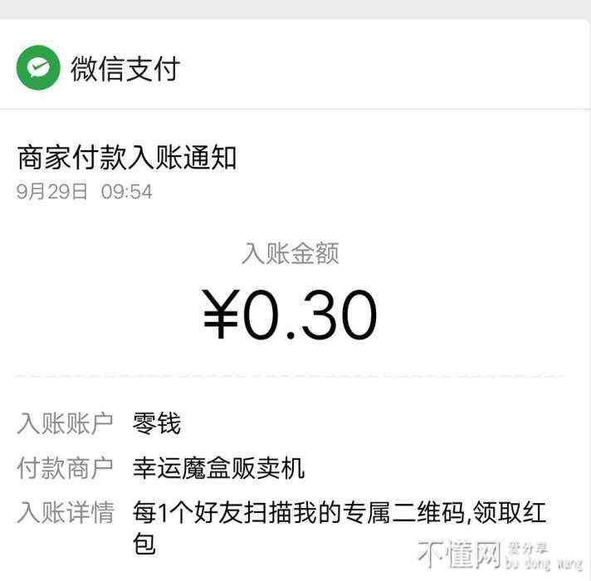Viewport: 591px width, 581px height.
Task: Click the 入账账户 field label
Action: point(65,424)
